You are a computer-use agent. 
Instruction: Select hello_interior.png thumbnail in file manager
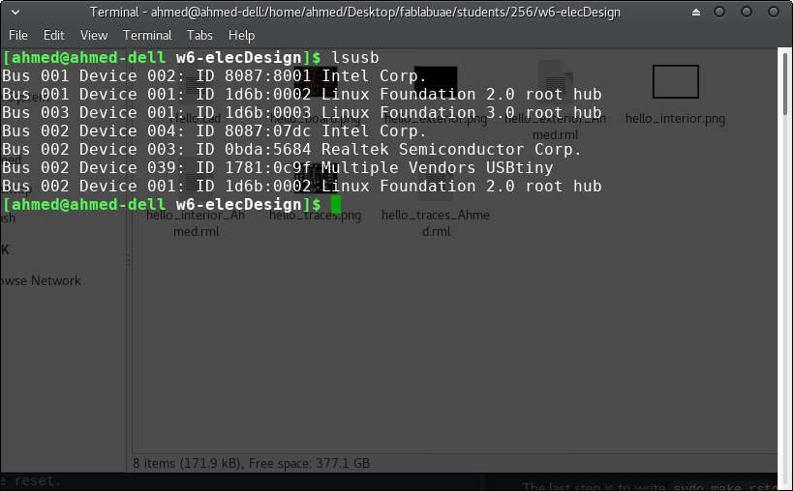tap(675, 82)
